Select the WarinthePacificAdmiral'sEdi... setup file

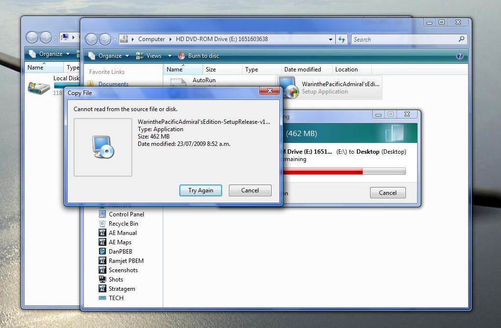pyautogui.click(x=329, y=88)
